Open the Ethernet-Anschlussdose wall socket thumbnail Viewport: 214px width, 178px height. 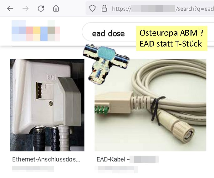coord(47,105)
